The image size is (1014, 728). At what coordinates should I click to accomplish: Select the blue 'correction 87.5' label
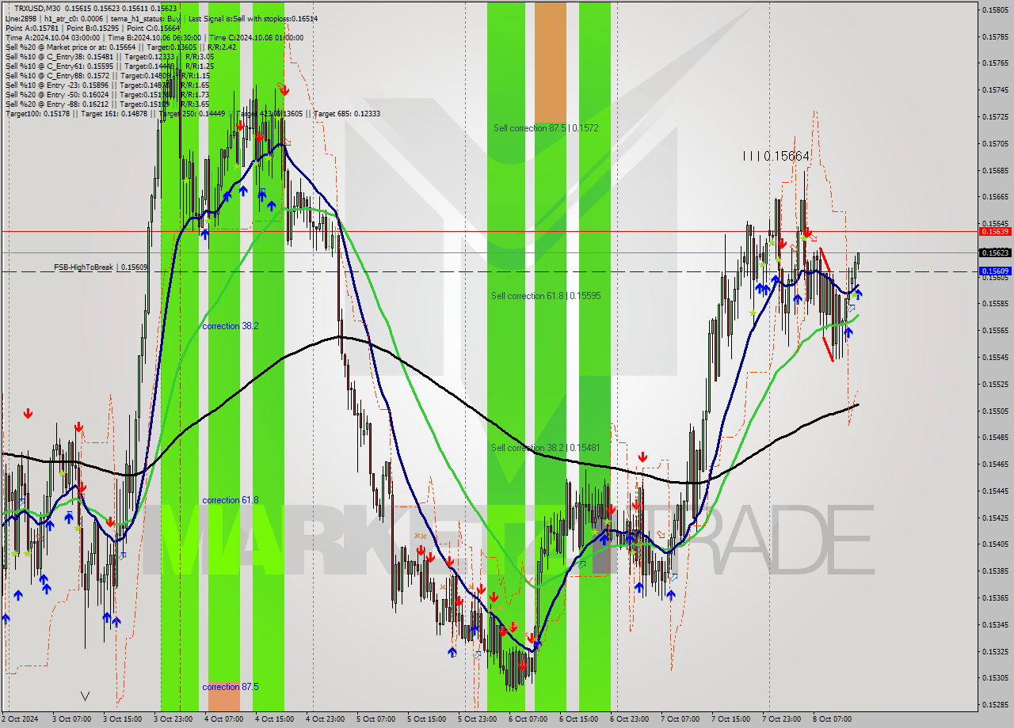(x=230, y=686)
